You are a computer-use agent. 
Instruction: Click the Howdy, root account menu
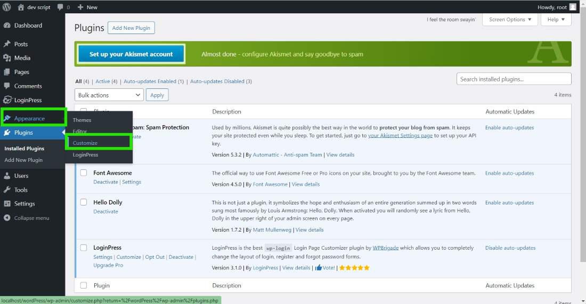pos(557,7)
